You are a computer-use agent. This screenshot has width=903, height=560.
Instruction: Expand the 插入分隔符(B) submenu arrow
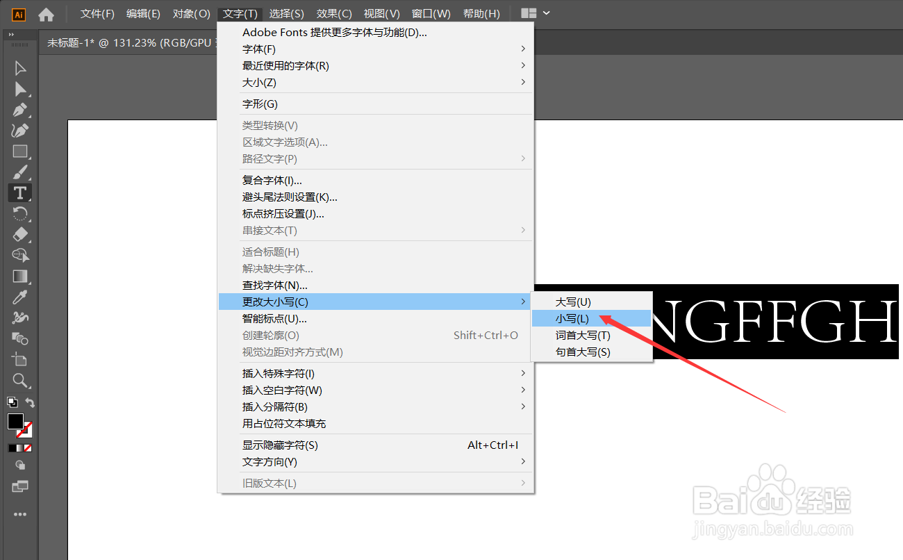click(x=522, y=406)
